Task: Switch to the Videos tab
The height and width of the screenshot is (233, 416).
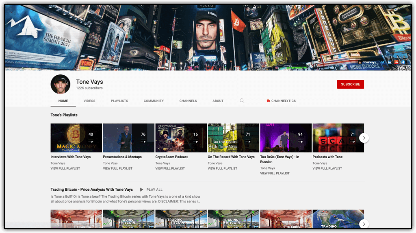Action: (x=89, y=101)
